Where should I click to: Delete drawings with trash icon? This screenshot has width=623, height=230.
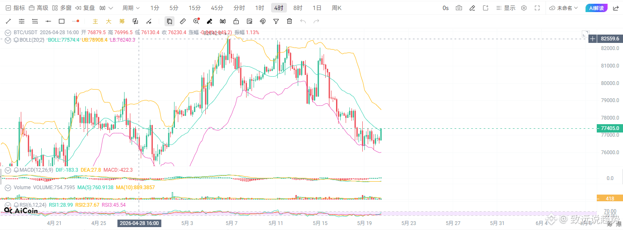coord(289,21)
